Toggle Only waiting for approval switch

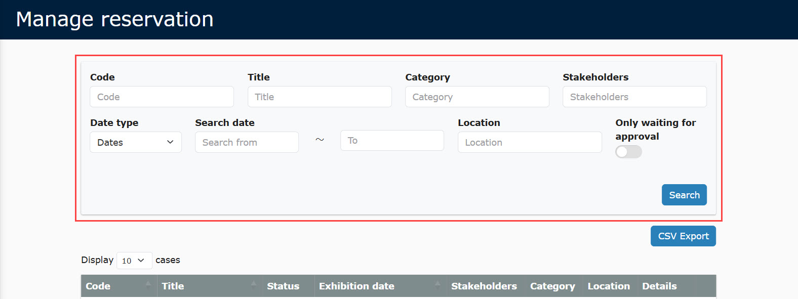pos(628,152)
